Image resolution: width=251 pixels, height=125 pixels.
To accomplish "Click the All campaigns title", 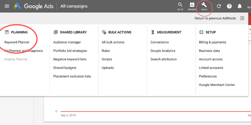I will [x=74, y=6].
